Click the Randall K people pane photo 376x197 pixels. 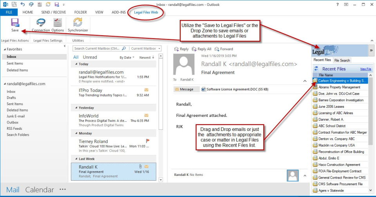[293, 176]
